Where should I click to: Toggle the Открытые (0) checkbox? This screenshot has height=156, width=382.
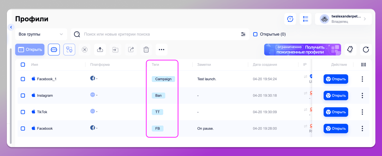[x=255, y=34]
